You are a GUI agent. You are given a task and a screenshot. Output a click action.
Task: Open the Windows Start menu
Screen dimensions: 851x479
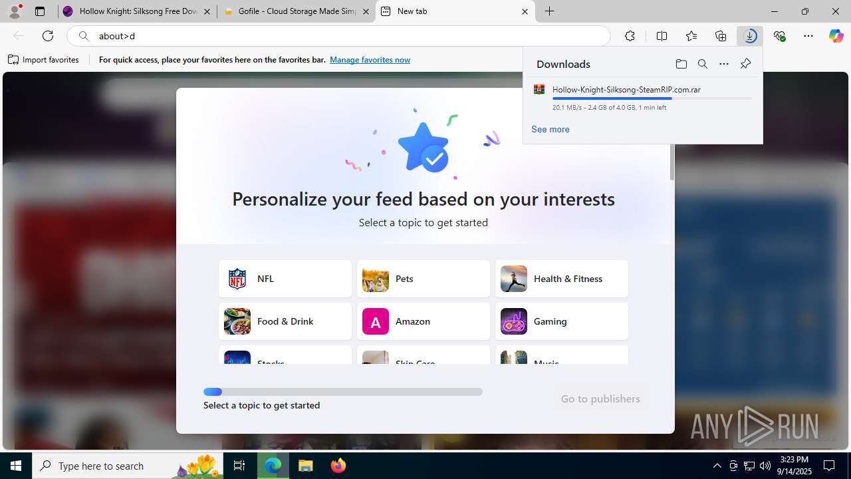click(16, 466)
